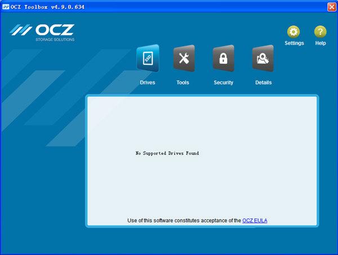The image size is (338, 255).
Task: Switch to the Details label
Action: 264,83
